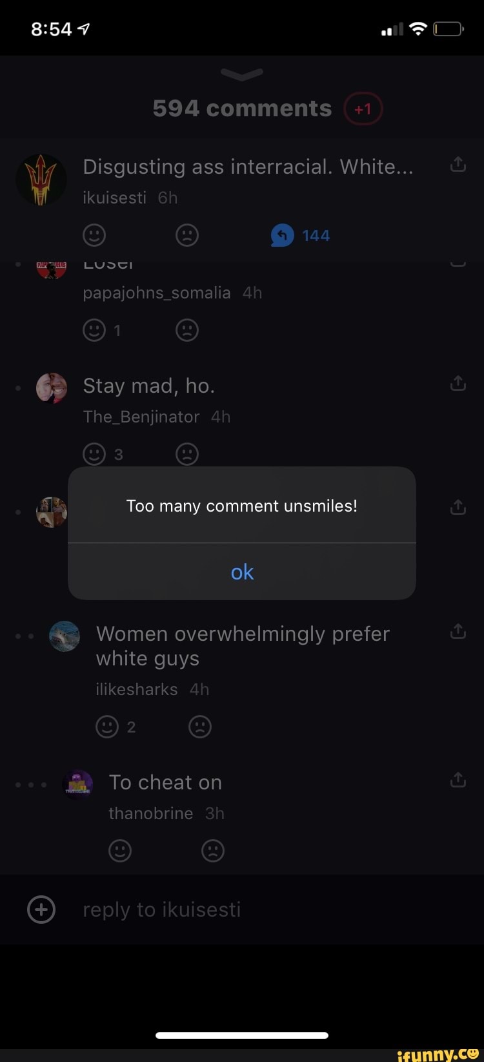Tap the plus attachment icon beside reply field

point(41,910)
